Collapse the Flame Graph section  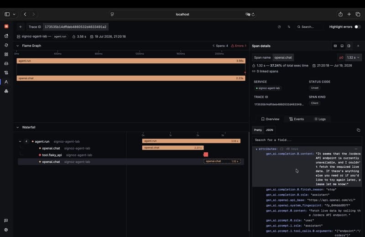click(17, 46)
